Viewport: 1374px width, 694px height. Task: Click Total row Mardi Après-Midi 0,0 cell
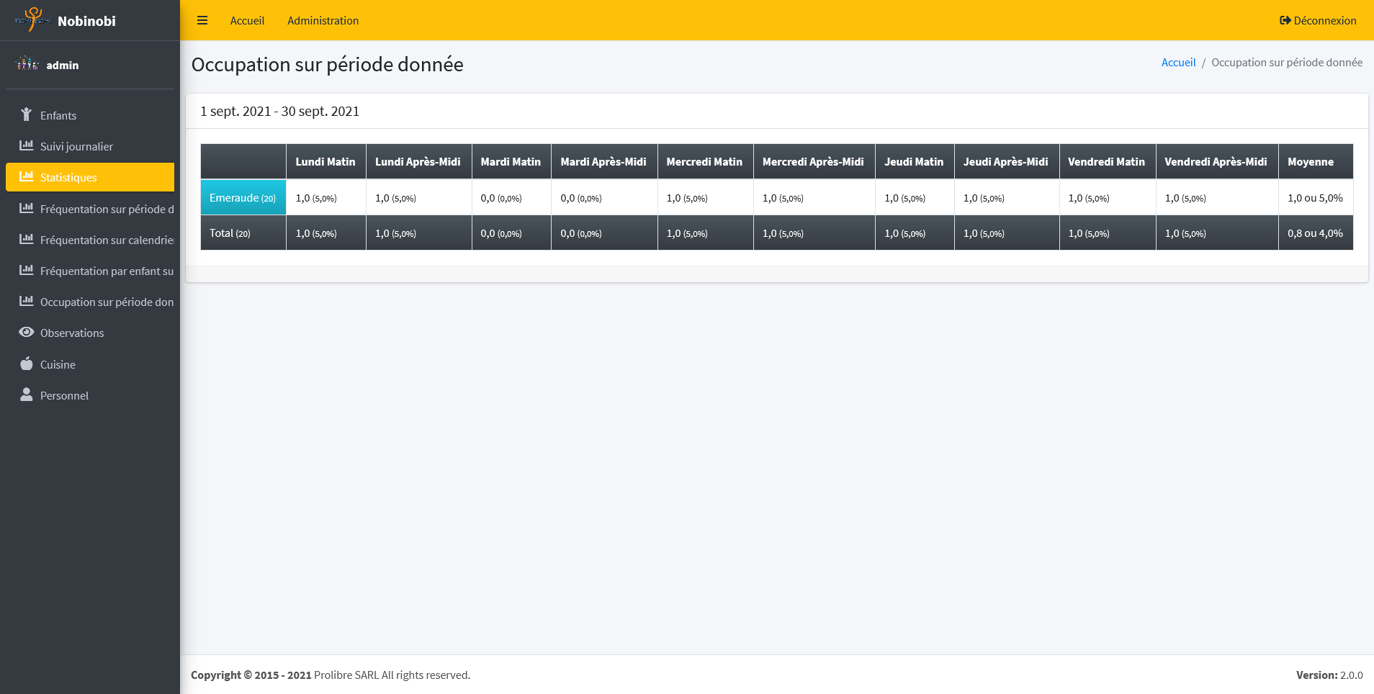[604, 233]
